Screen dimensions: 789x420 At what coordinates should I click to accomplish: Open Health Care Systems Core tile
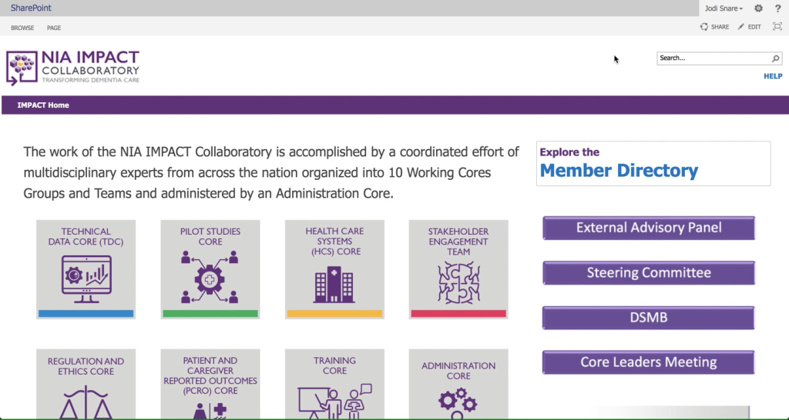(x=334, y=269)
